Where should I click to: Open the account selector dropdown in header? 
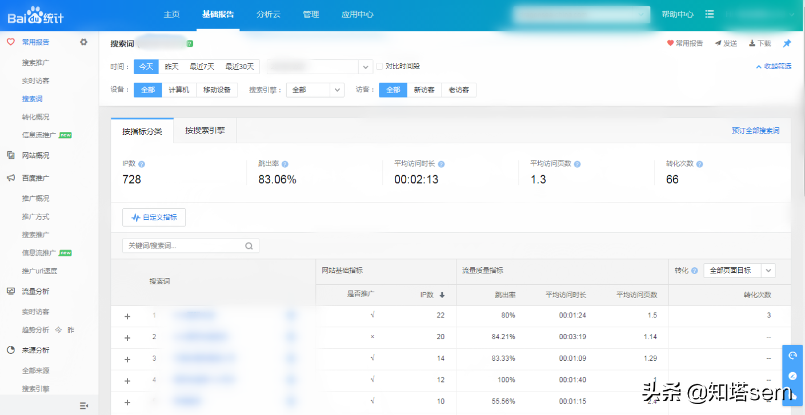pyautogui.click(x=582, y=15)
